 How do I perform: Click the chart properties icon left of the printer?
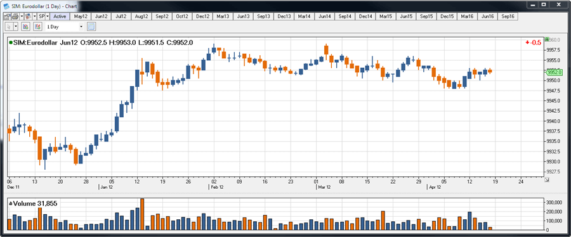coord(7,16)
